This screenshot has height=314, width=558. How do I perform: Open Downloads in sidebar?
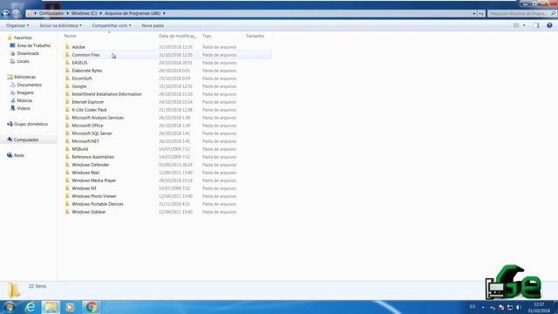tap(28, 53)
